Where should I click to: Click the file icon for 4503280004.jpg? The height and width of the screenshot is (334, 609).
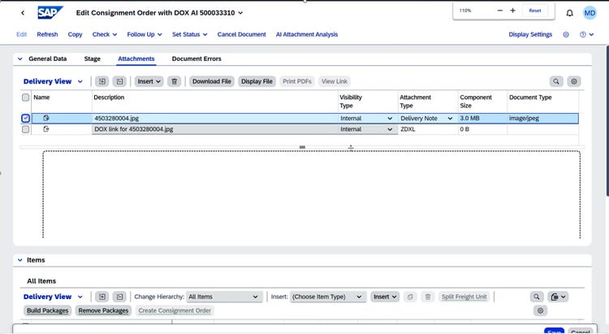pos(45,118)
